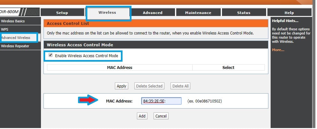Image resolution: width=317 pixels, height=129 pixels.
Task: Click the Delete All button
Action: click(180, 86)
